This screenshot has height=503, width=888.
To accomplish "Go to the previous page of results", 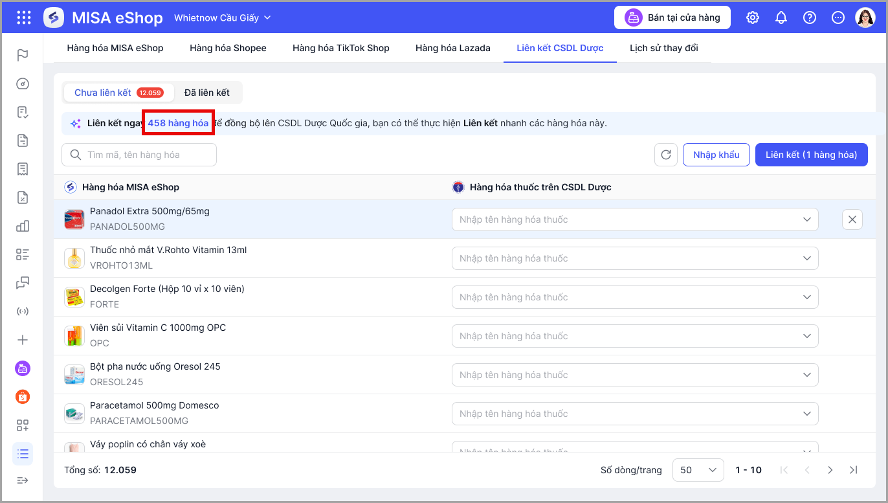I will coord(807,470).
